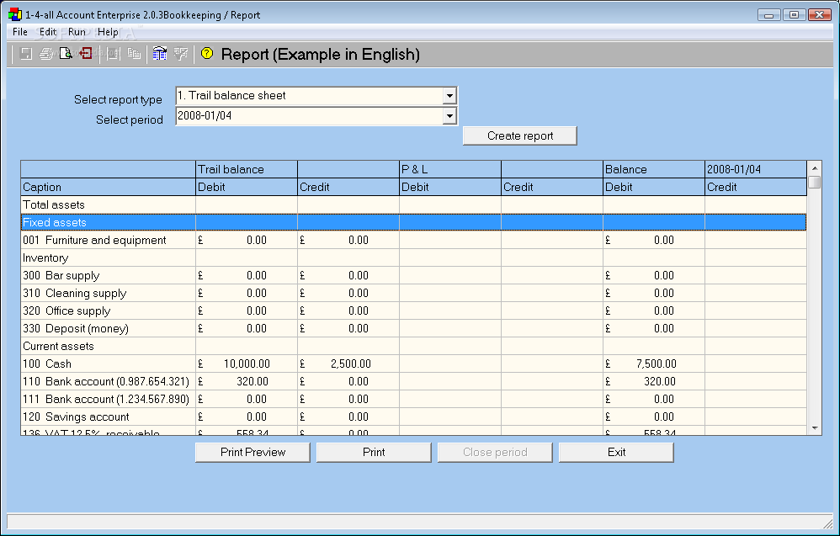This screenshot has height=536, width=840.
Task: Click the print preview toolbar icon
Action: [x=66, y=54]
